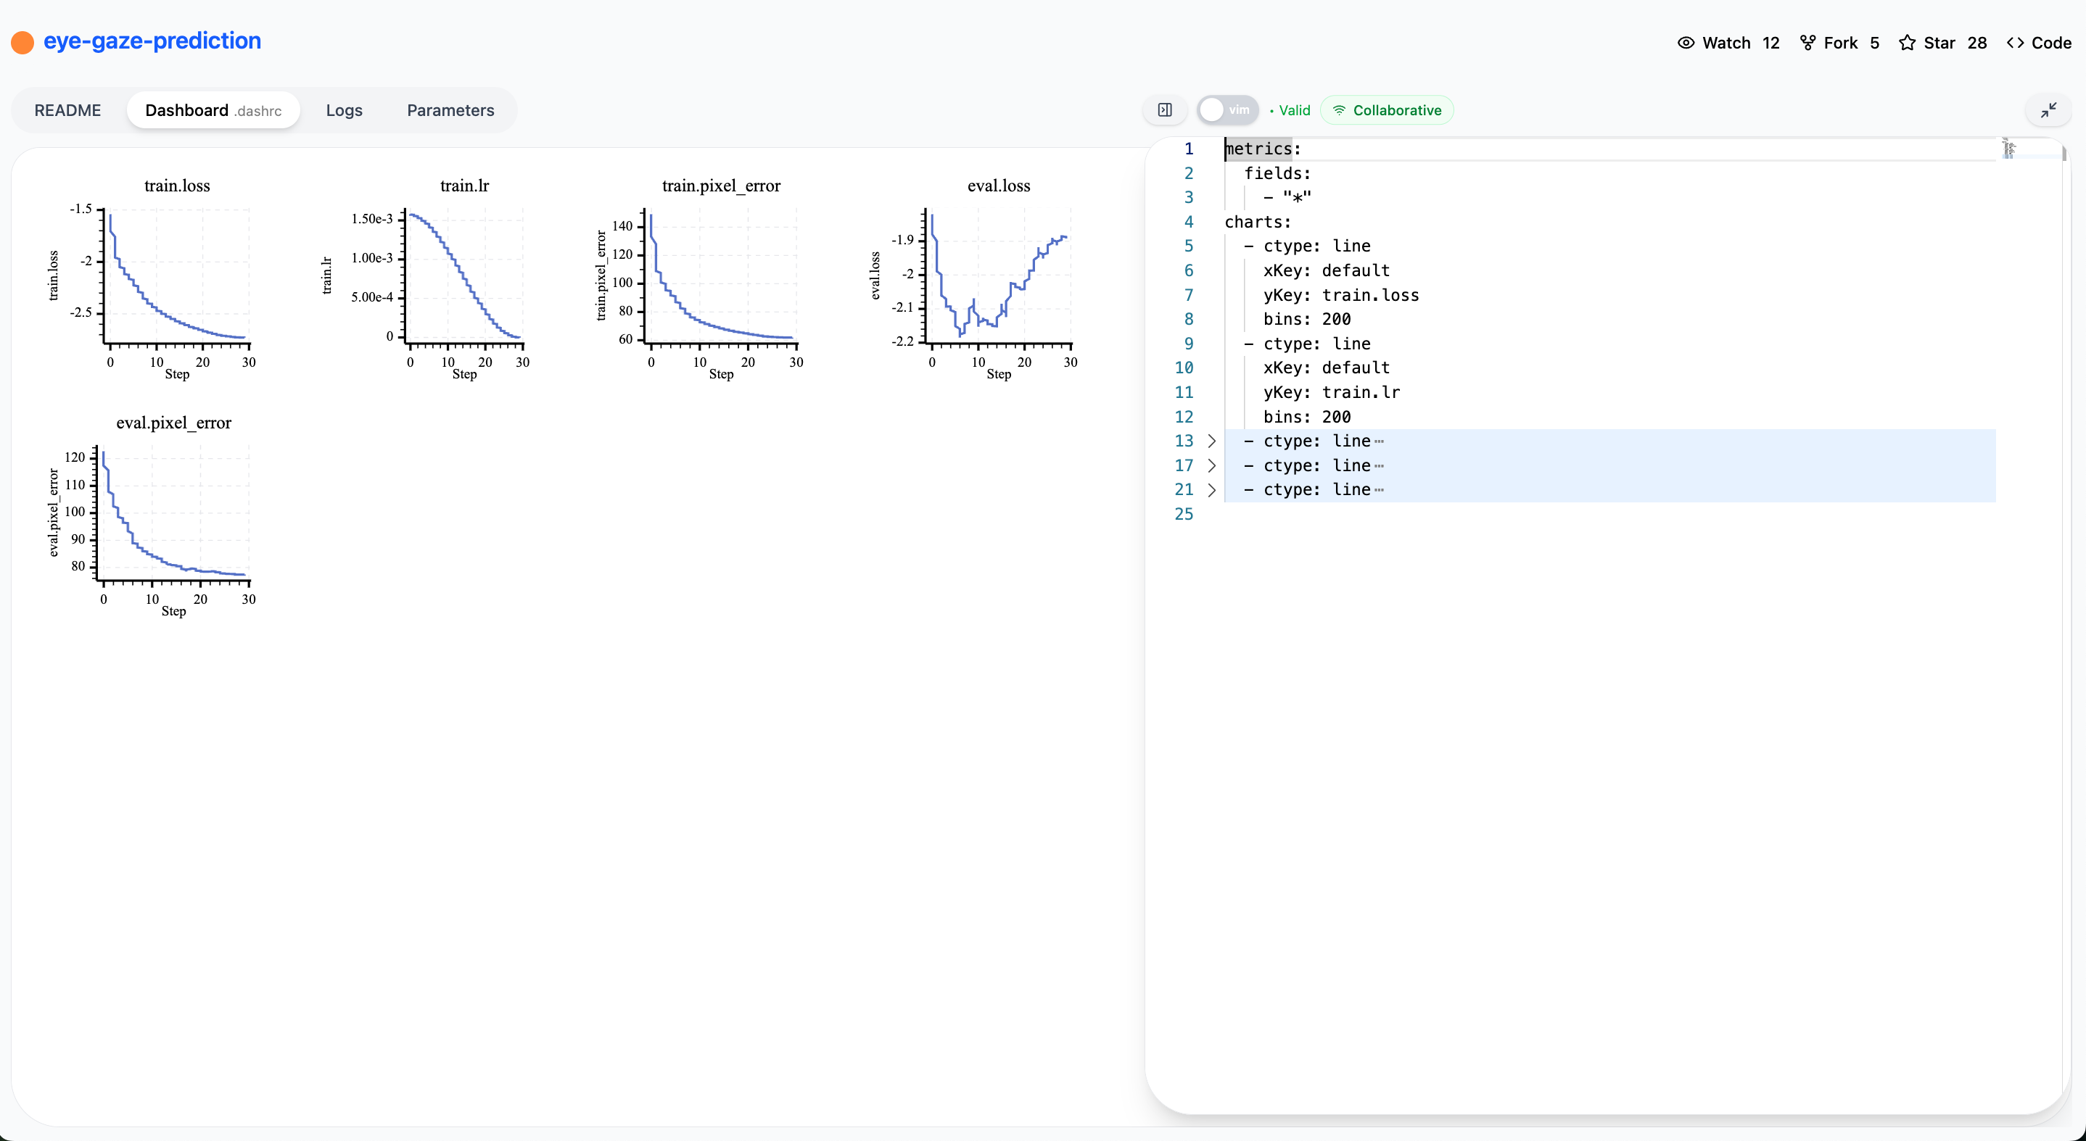Click the Collaborative wifi icon

[1340, 110]
